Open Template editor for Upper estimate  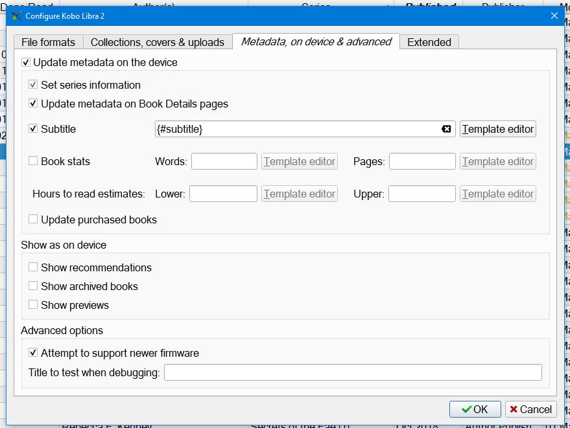tap(497, 194)
